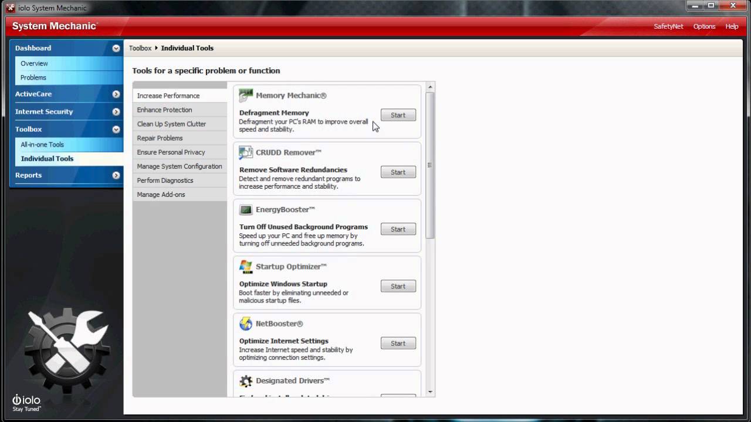Collapse the Dashboard section
Image resolution: width=751 pixels, height=422 pixels.
coord(116,48)
